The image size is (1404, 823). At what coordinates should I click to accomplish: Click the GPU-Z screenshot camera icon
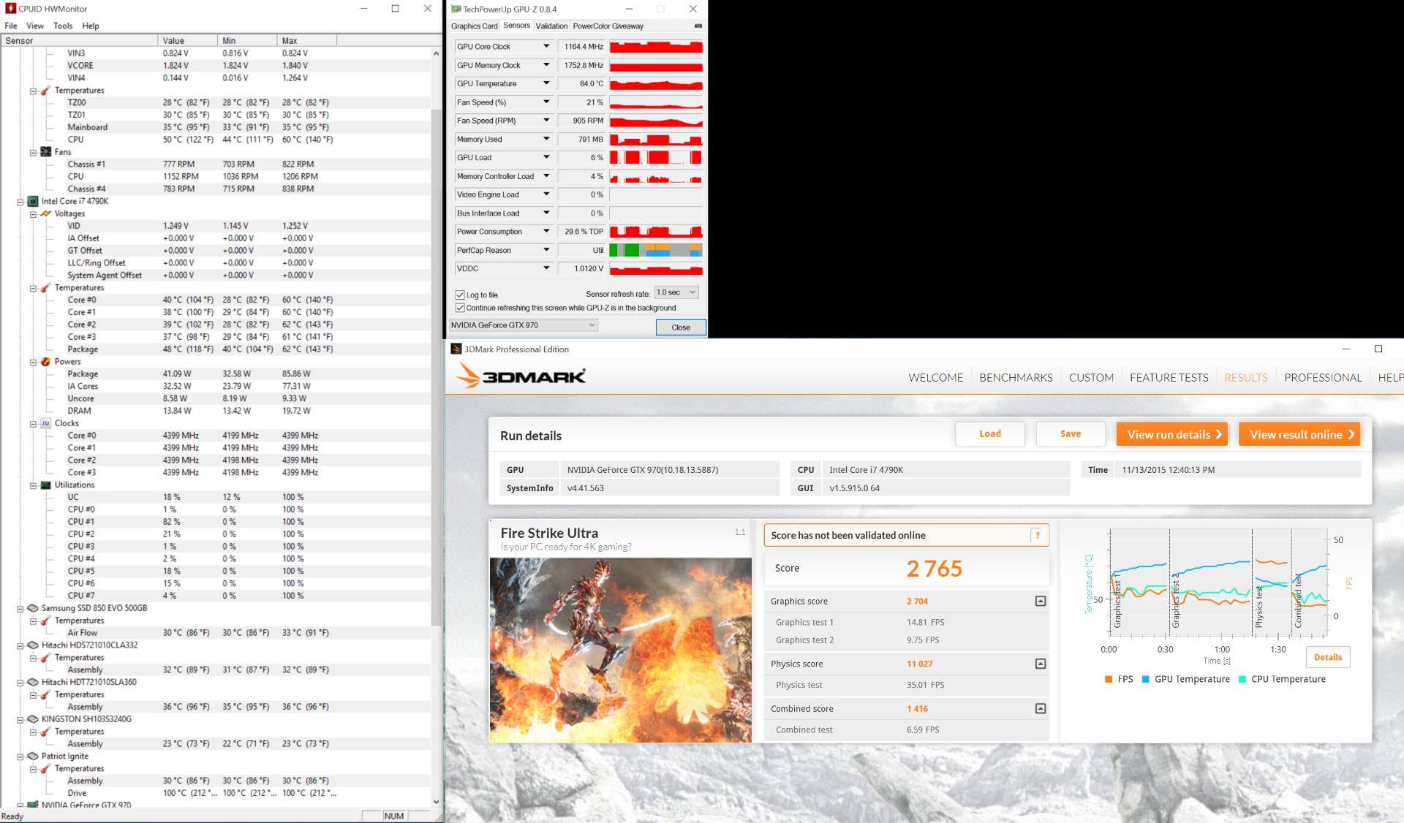[698, 26]
